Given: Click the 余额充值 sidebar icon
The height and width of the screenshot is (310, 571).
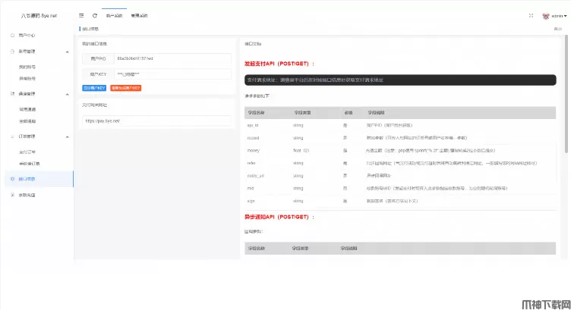Looking at the screenshot, I should pyautogui.click(x=12, y=195).
